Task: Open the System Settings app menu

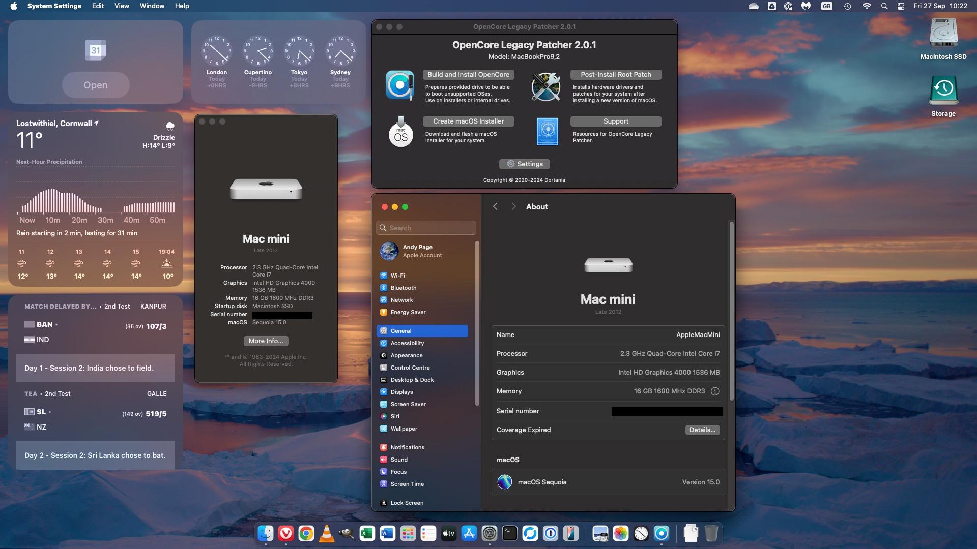Action: pos(54,6)
